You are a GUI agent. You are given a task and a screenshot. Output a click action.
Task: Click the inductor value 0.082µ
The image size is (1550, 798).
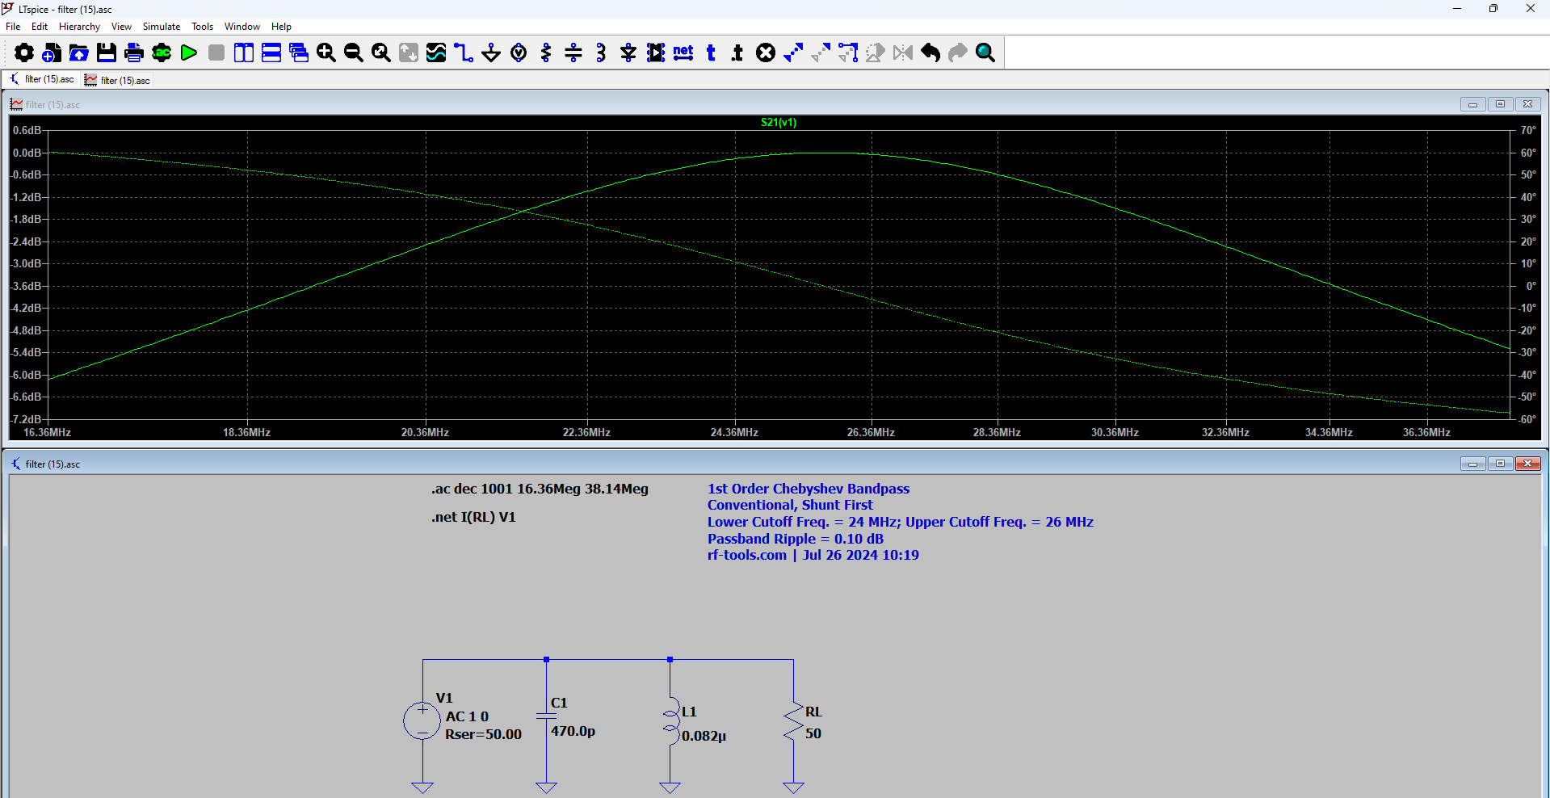point(704,736)
